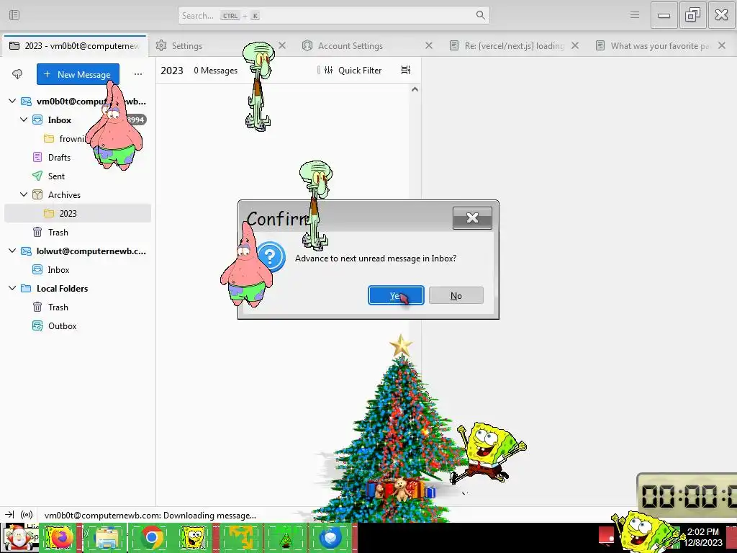Image resolution: width=737 pixels, height=553 pixels.
Task: Click the Quick Filter button
Action: (x=354, y=70)
